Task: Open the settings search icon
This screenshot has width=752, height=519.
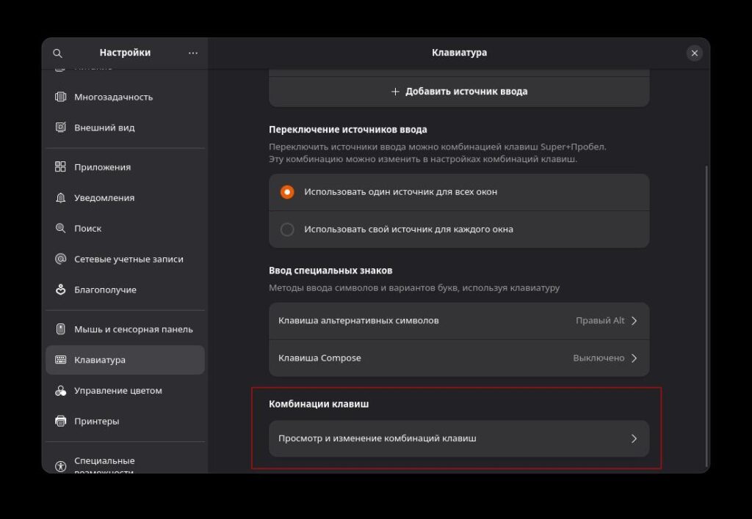Action: [57, 53]
